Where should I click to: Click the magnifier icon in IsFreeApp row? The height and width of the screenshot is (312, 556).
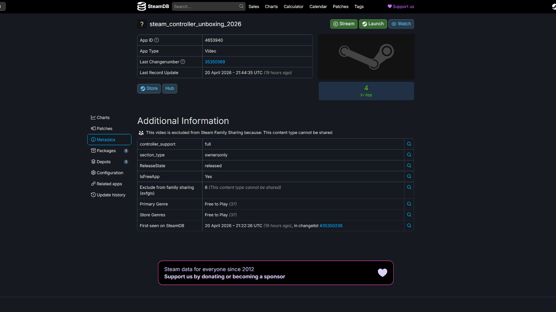(x=409, y=176)
